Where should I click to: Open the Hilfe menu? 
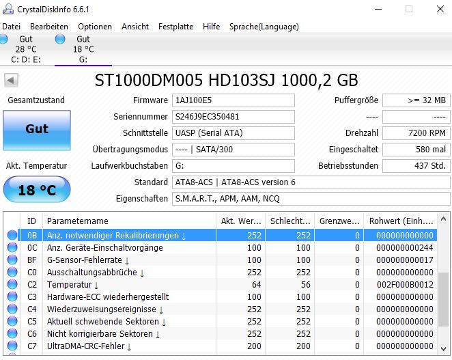pyautogui.click(x=211, y=27)
